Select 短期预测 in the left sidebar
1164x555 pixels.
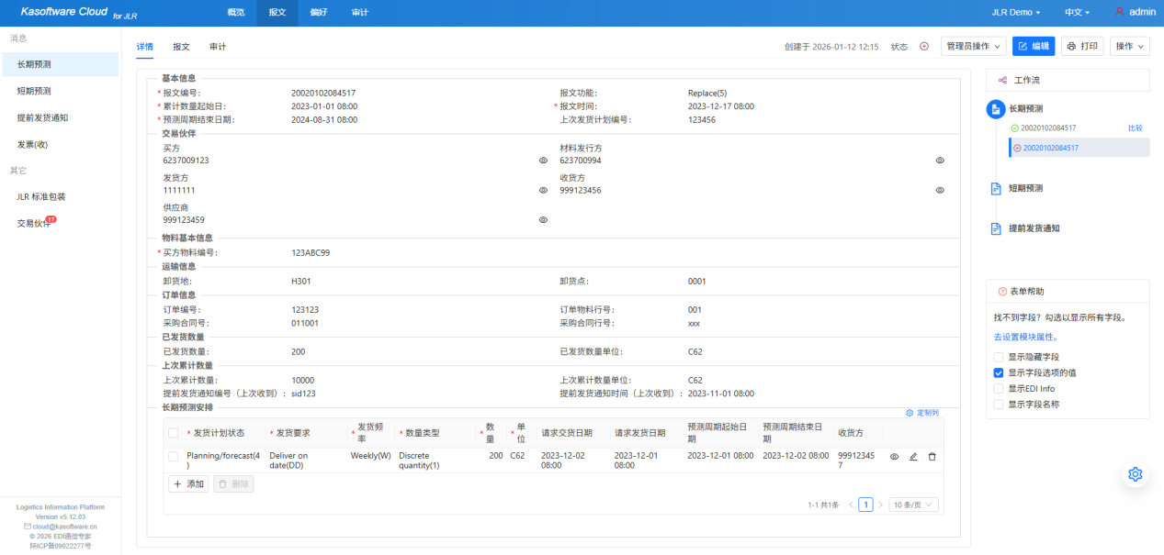tap(35, 91)
